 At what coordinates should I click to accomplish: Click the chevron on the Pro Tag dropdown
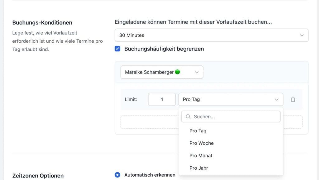(x=277, y=99)
